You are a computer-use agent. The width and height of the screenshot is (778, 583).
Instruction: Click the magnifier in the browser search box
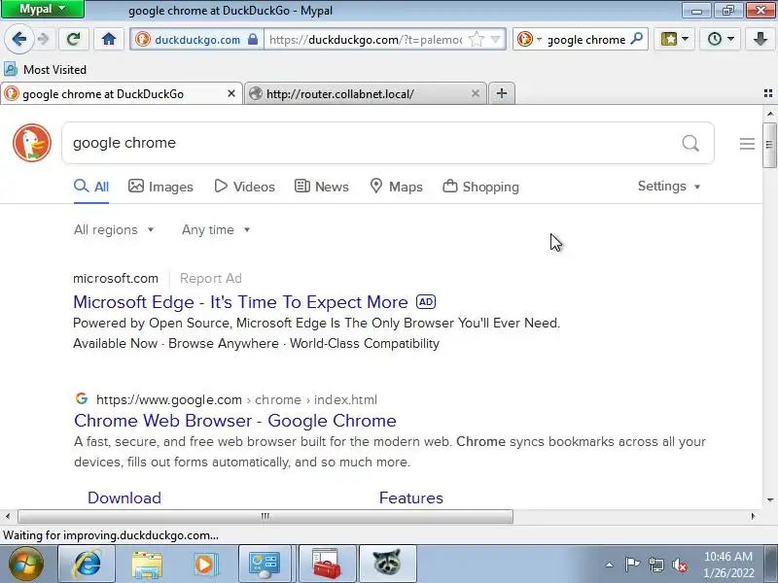coord(637,39)
